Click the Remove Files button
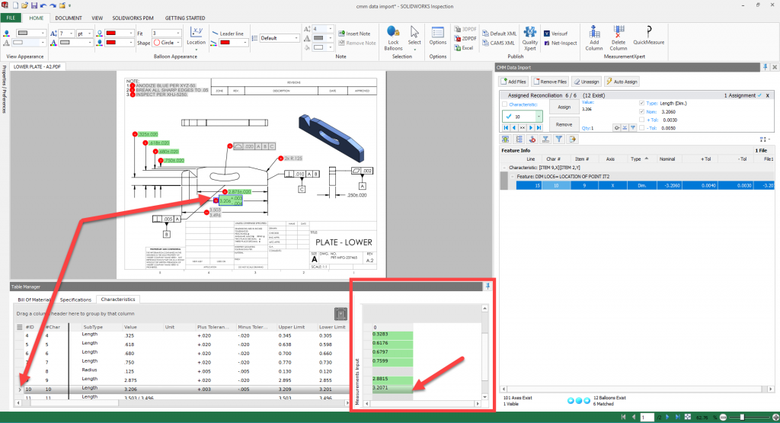The height and width of the screenshot is (423, 780). 550,82
